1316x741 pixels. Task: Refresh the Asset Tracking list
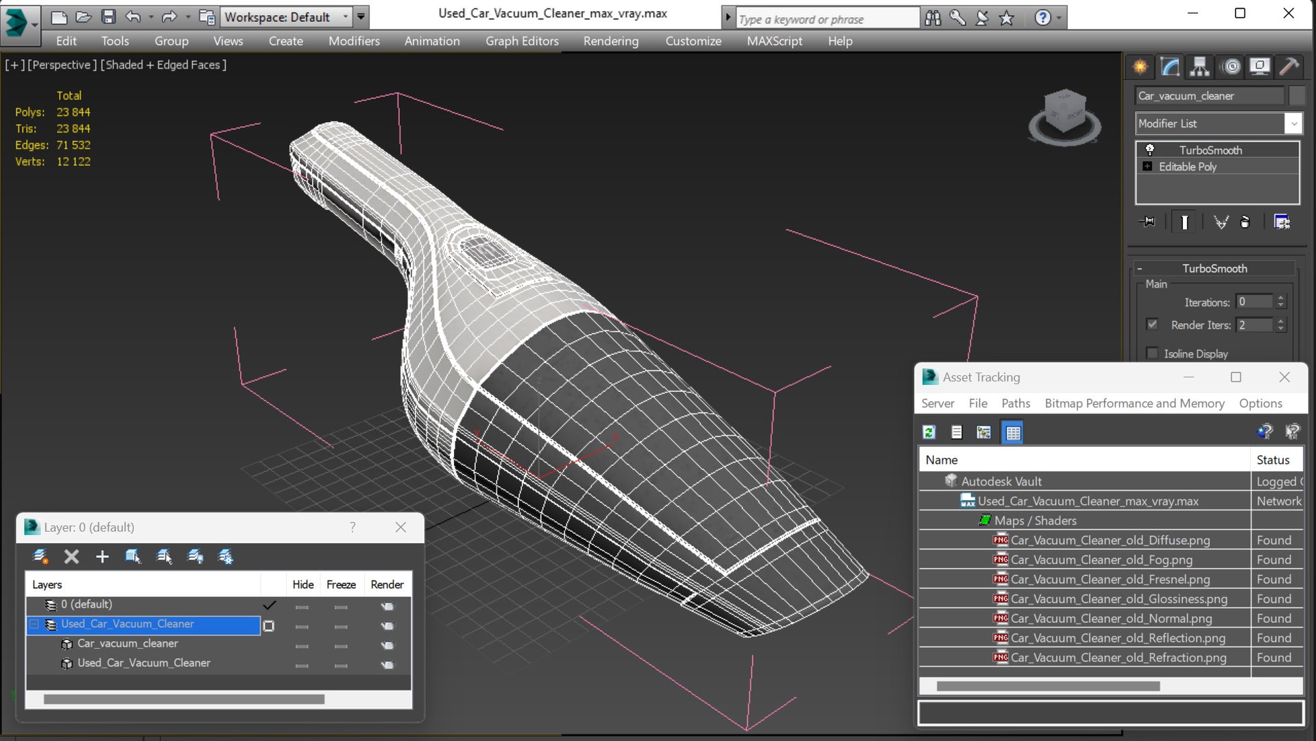pos(929,432)
